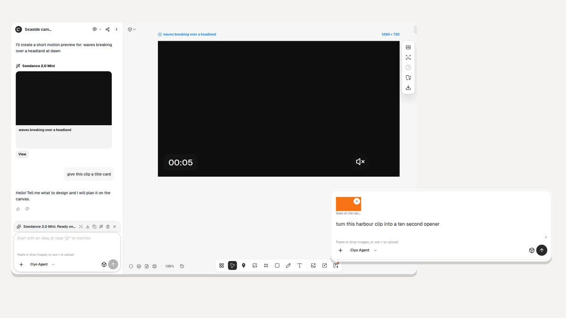This screenshot has height=318, width=566.
Task: Click download icon in the Seedance selection bar
Action: 88,227
